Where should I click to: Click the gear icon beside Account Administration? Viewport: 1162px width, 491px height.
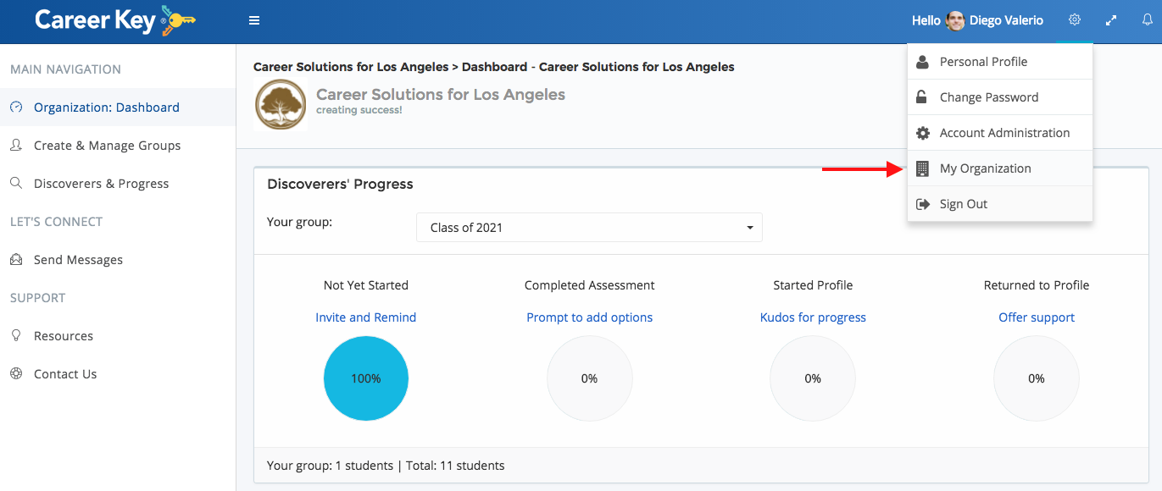(922, 133)
